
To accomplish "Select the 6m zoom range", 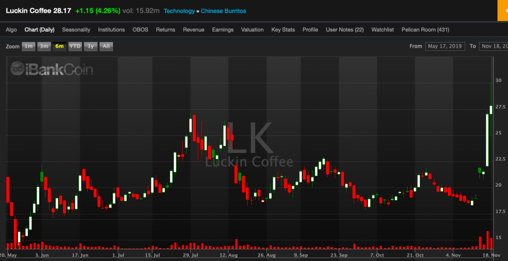I will 60,46.
